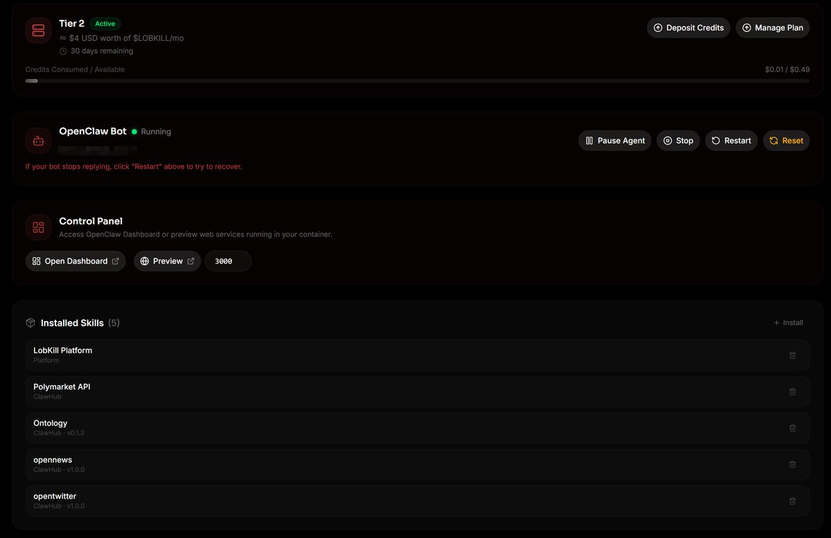The height and width of the screenshot is (538, 831).
Task: Select the opennews skill row
Action: pyautogui.click(x=417, y=464)
